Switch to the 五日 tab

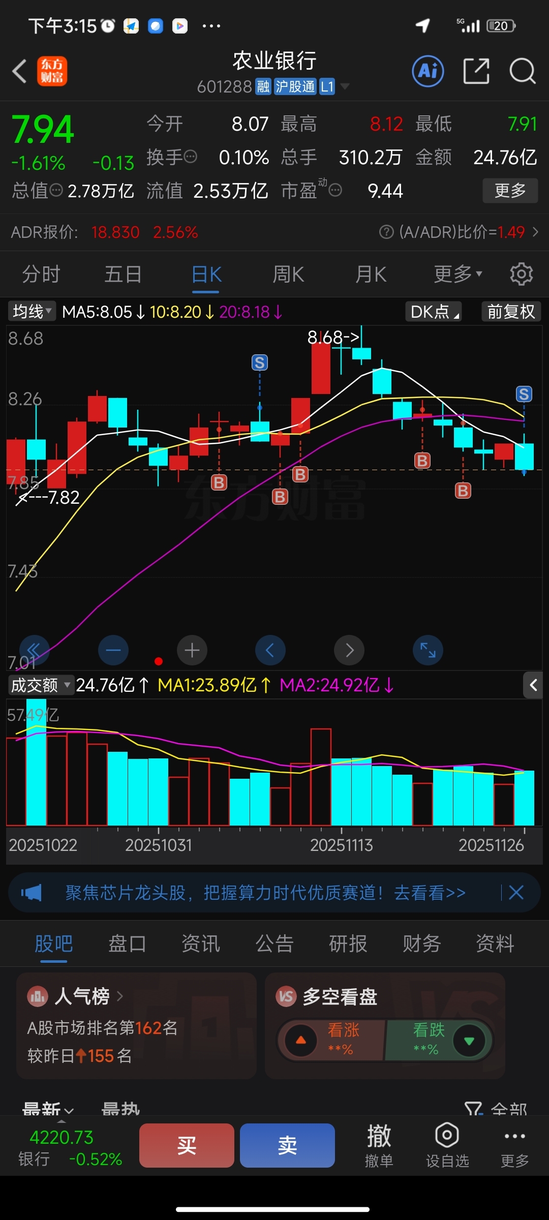[x=123, y=274]
